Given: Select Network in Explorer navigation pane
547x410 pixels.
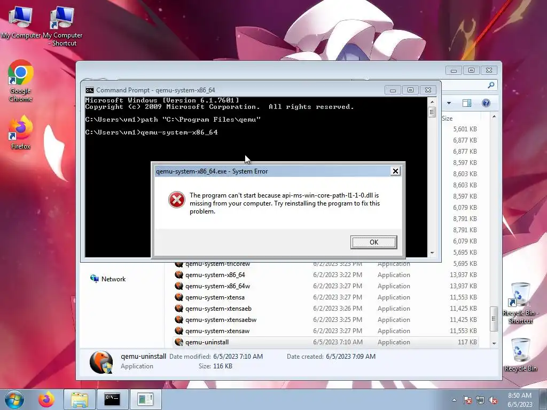Looking at the screenshot, I should [x=108, y=279].
